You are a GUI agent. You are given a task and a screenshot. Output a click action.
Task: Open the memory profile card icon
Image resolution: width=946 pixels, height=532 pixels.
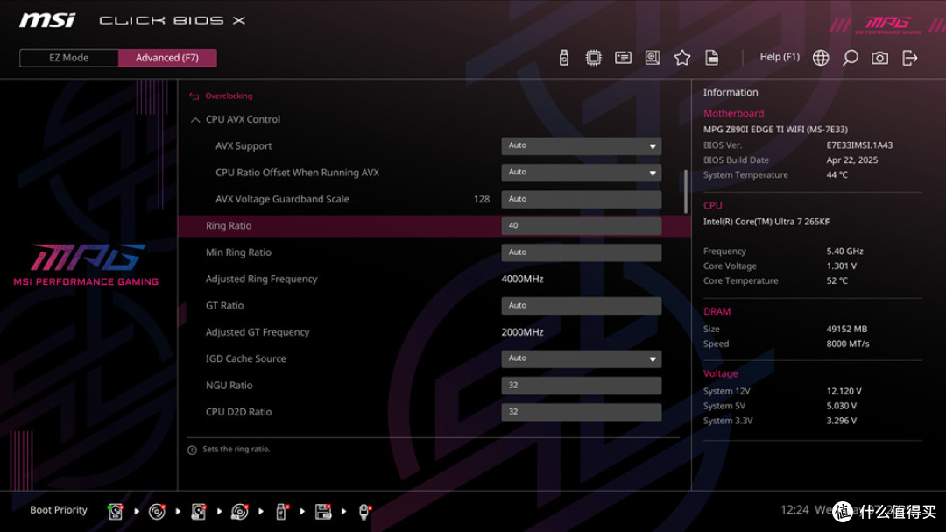tap(624, 57)
